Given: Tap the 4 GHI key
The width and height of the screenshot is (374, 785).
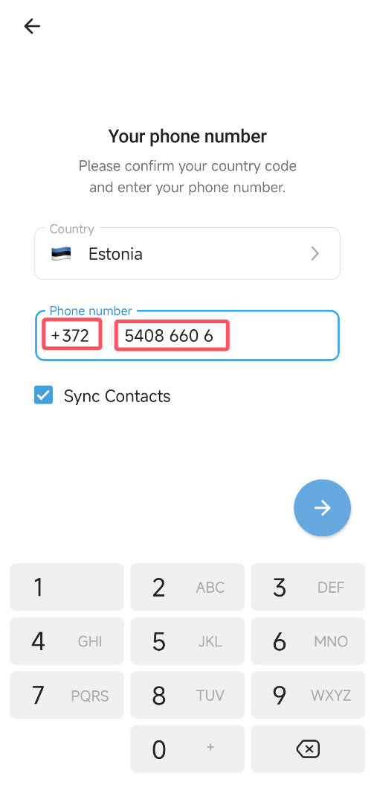Looking at the screenshot, I should [67, 641].
